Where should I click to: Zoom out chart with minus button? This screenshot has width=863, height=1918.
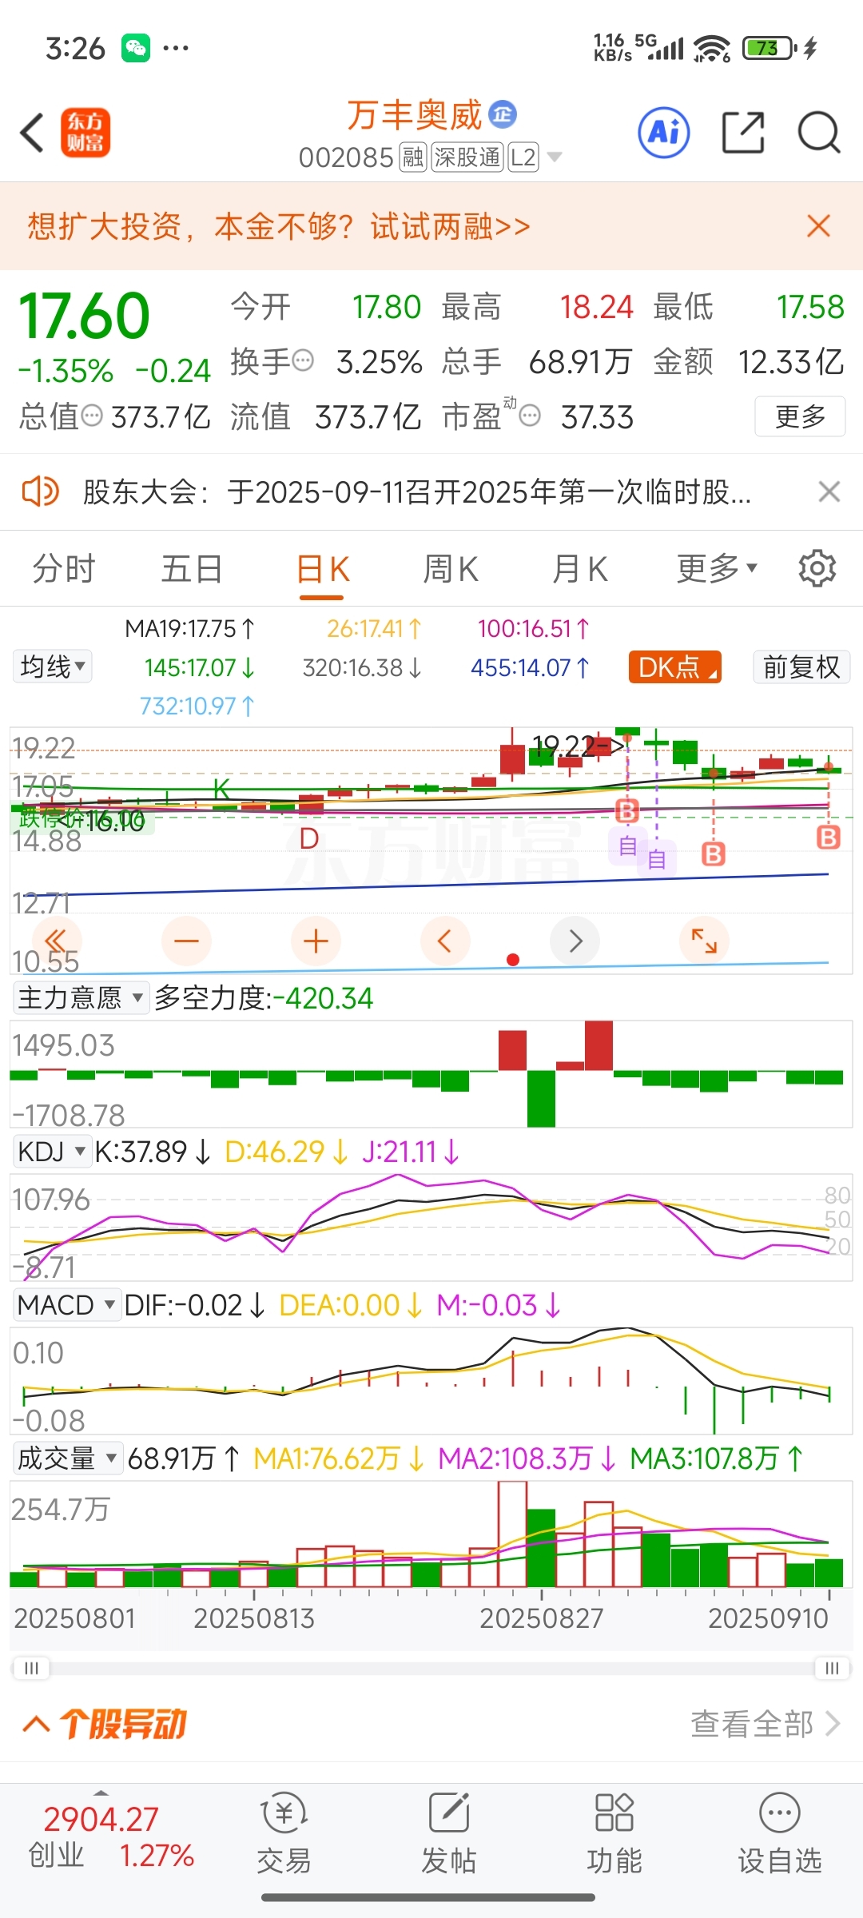(186, 941)
